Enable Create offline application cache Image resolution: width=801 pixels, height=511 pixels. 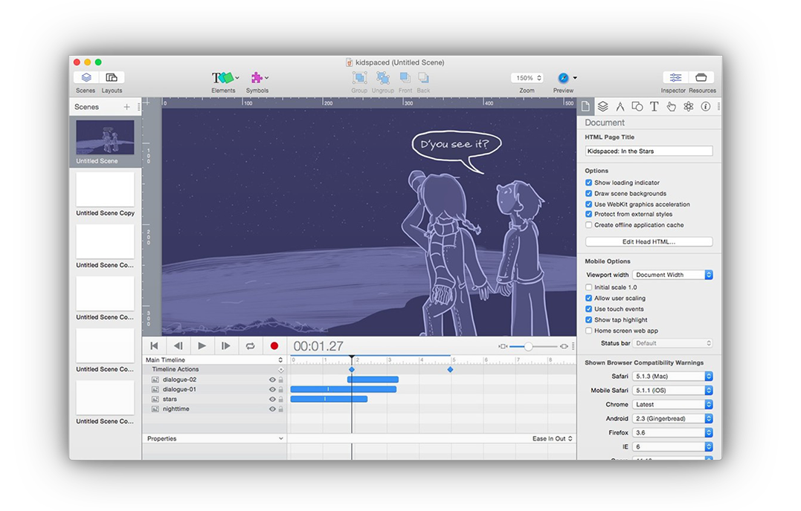[x=588, y=225]
